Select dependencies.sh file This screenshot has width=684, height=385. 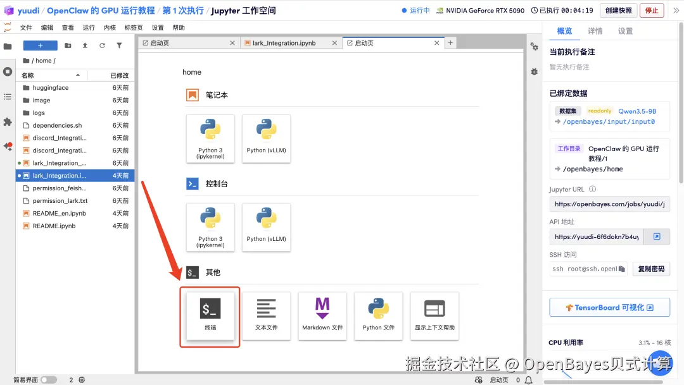click(75, 125)
